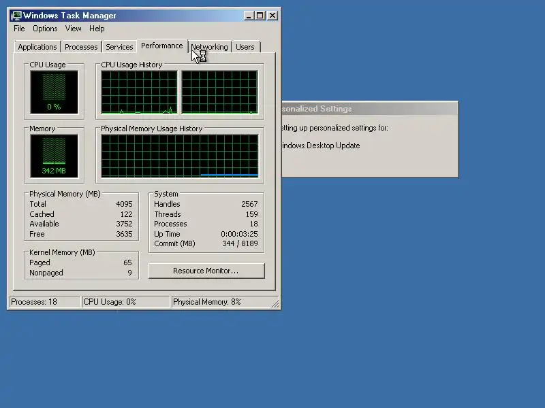The image size is (545, 408).
Task: Open the View menu
Action: (73, 29)
